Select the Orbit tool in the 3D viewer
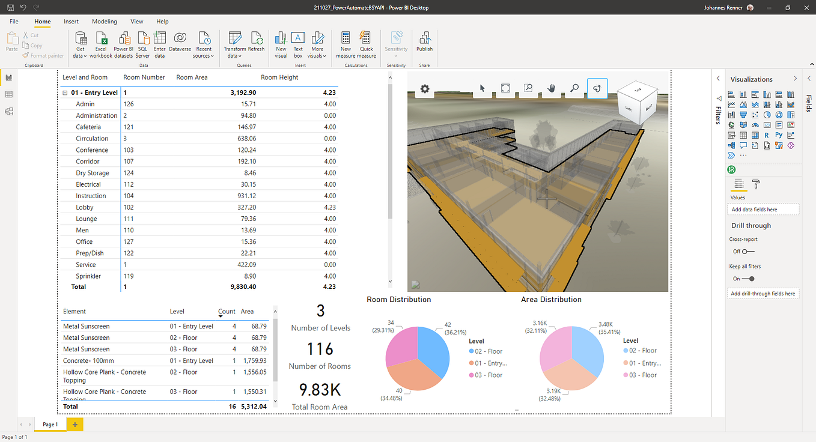The height and width of the screenshot is (442, 816). 597,88
